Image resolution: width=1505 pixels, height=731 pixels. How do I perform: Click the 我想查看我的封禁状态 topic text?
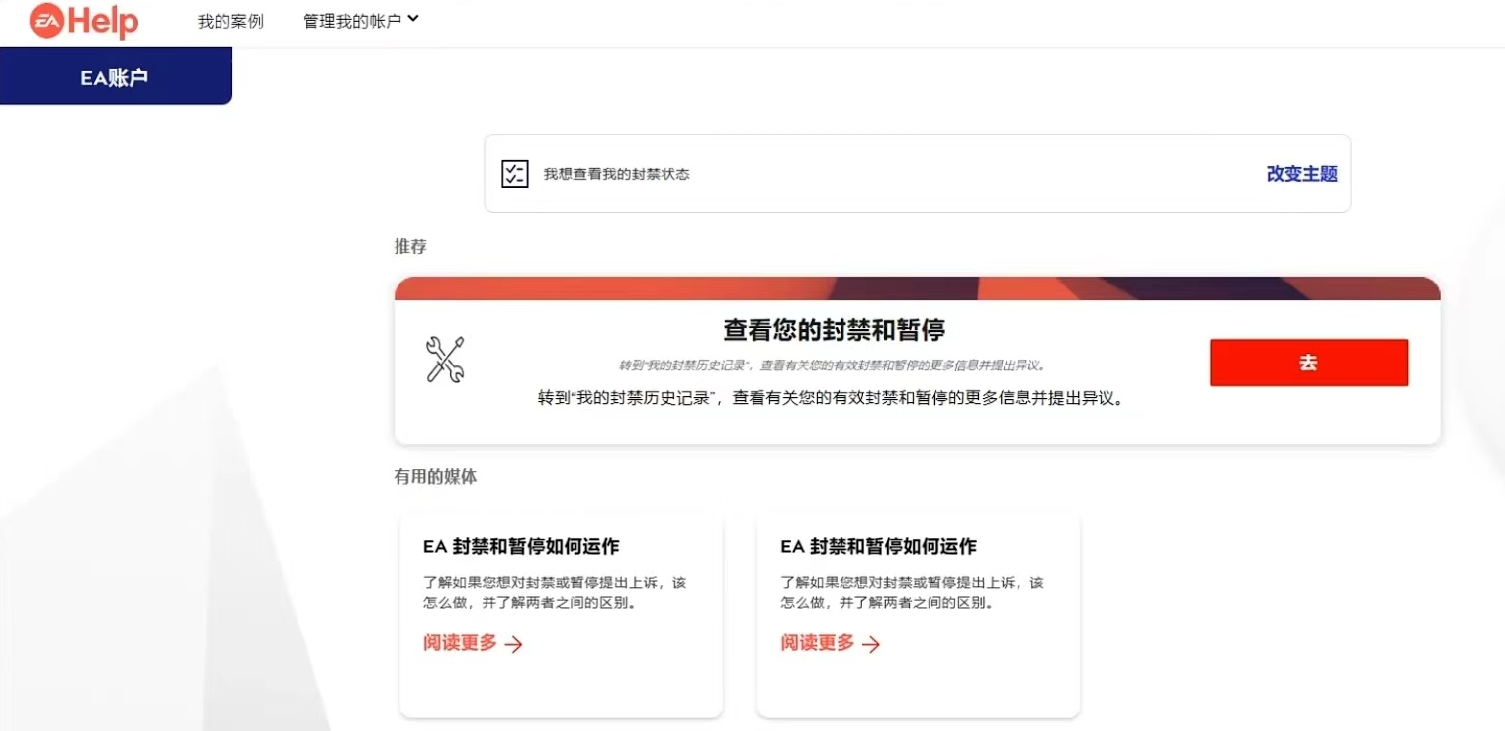click(x=616, y=174)
